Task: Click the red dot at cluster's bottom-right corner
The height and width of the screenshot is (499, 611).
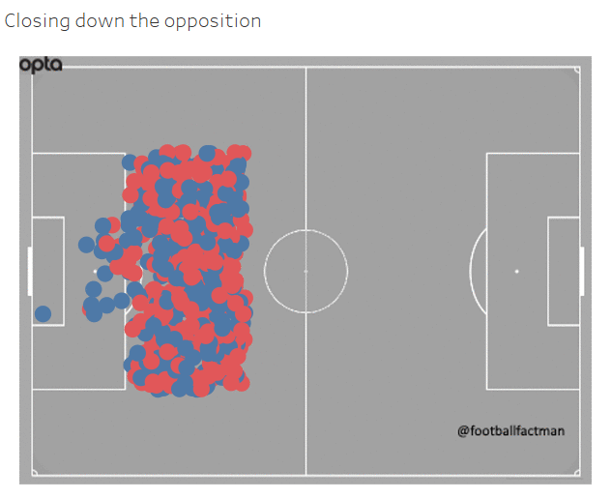Action: point(241,382)
